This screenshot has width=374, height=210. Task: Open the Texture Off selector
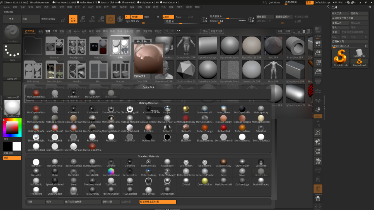pos(12,90)
